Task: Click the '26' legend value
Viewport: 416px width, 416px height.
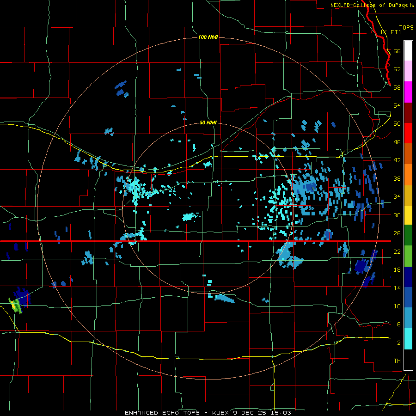Action: (x=397, y=233)
